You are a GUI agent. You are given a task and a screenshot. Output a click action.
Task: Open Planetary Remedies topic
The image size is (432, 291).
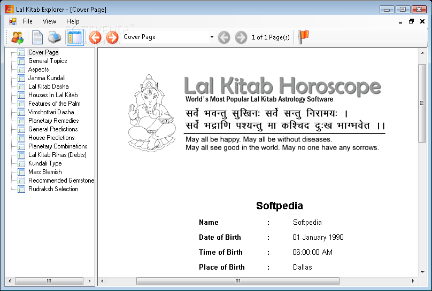pyautogui.click(x=53, y=121)
